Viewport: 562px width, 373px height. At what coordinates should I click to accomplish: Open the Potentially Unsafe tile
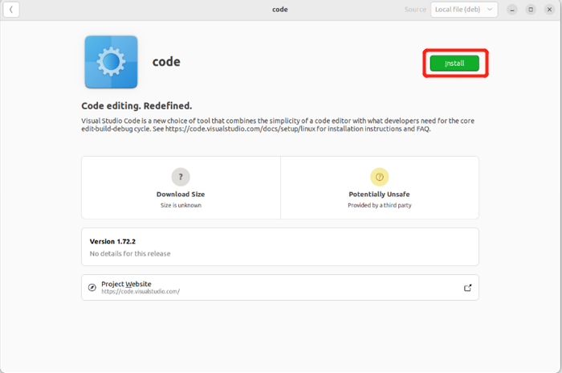point(380,187)
